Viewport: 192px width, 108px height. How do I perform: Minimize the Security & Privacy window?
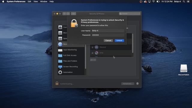[57, 13]
